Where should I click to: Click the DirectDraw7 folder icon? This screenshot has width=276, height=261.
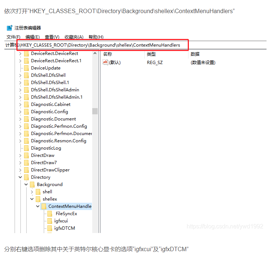tap(26, 163)
